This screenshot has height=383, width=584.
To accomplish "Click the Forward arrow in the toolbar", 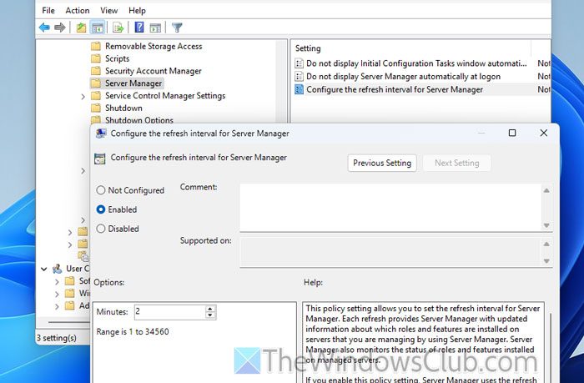I will tap(59, 28).
